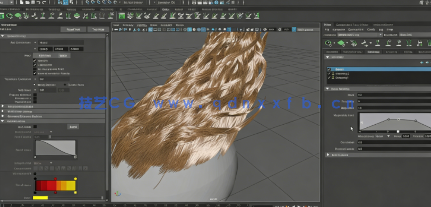The image size is (431, 207).
Task: Click the smaller button of the toggle pair
Action: [65, 55]
